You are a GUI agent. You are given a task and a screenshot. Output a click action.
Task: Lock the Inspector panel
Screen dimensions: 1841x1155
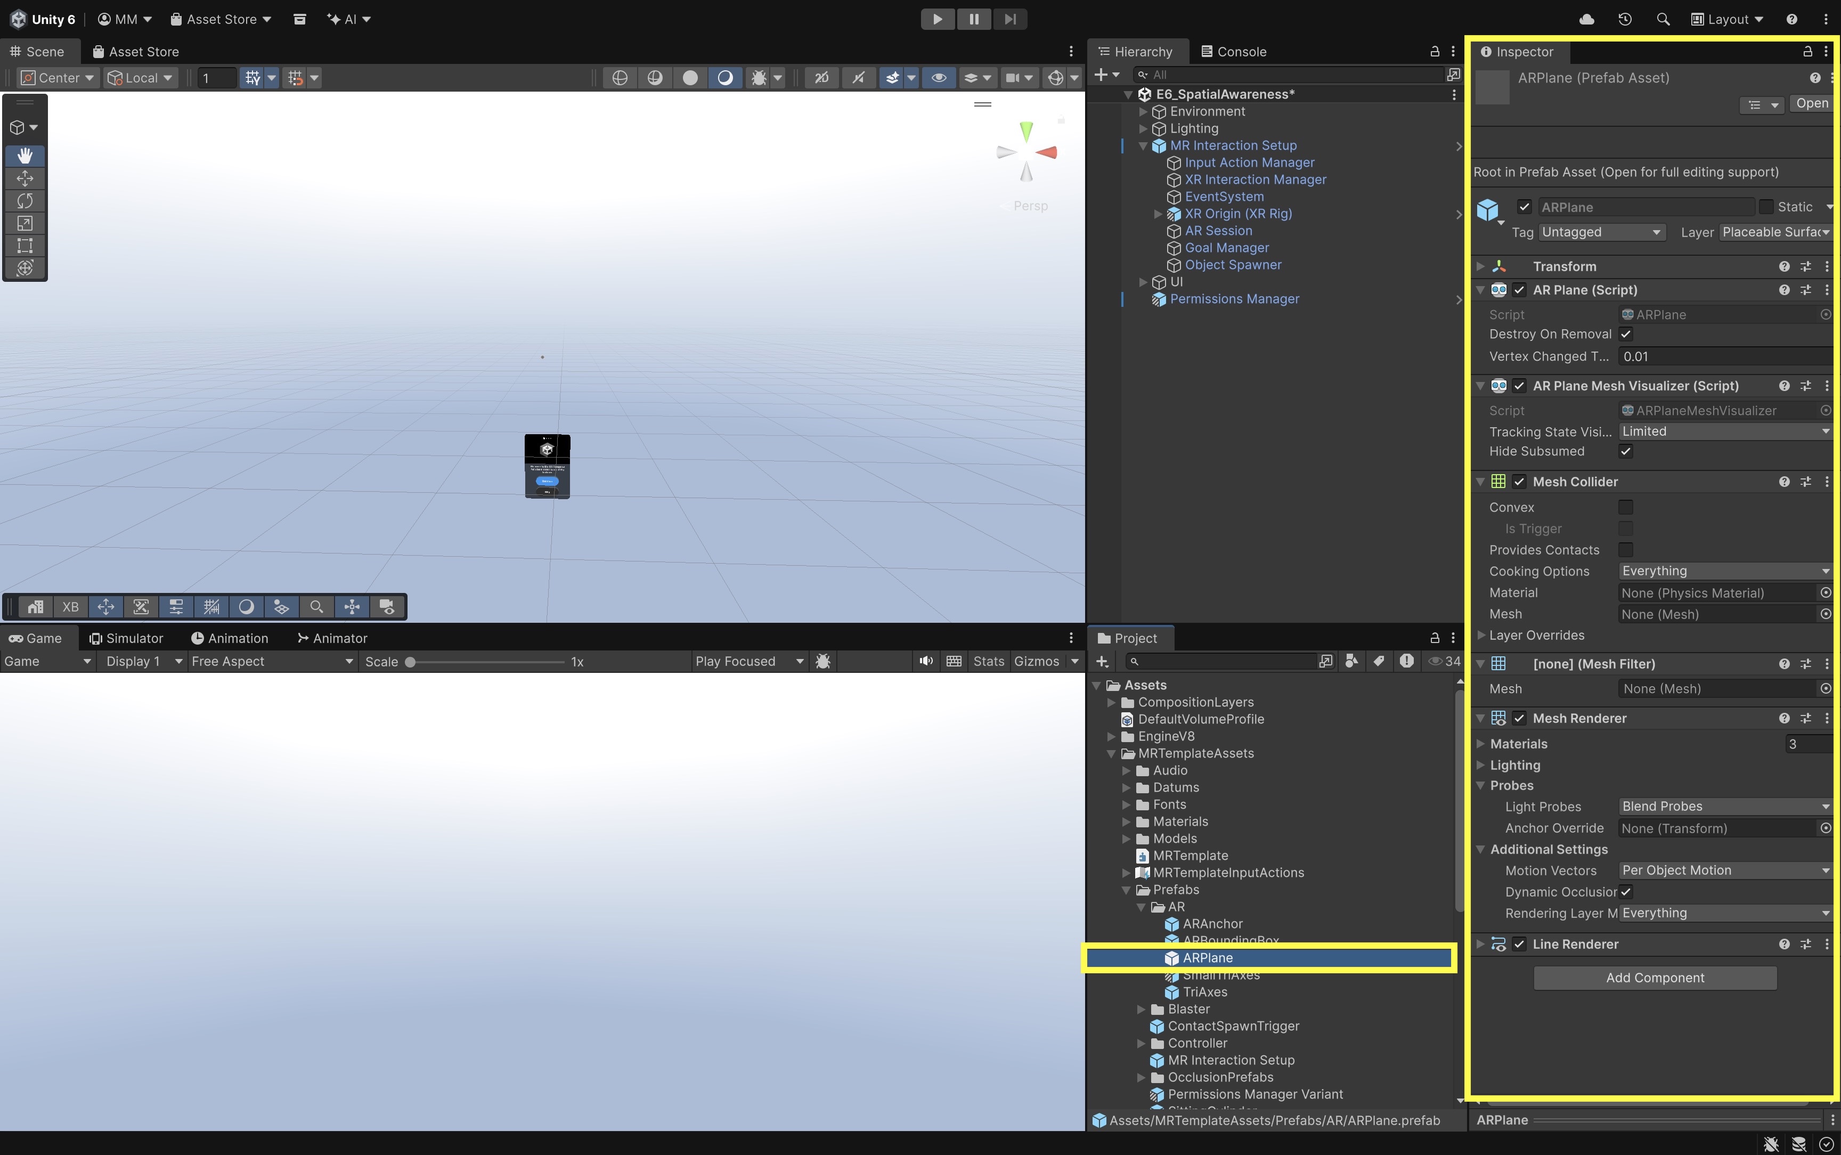[1807, 51]
